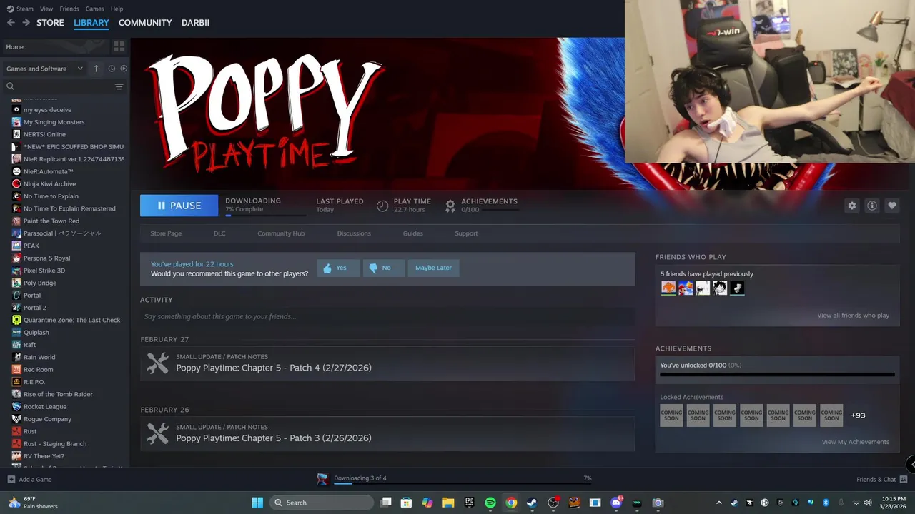915x514 pixels.
Task: Click the +93 locked achievements count
Action: click(x=858, y=415)
